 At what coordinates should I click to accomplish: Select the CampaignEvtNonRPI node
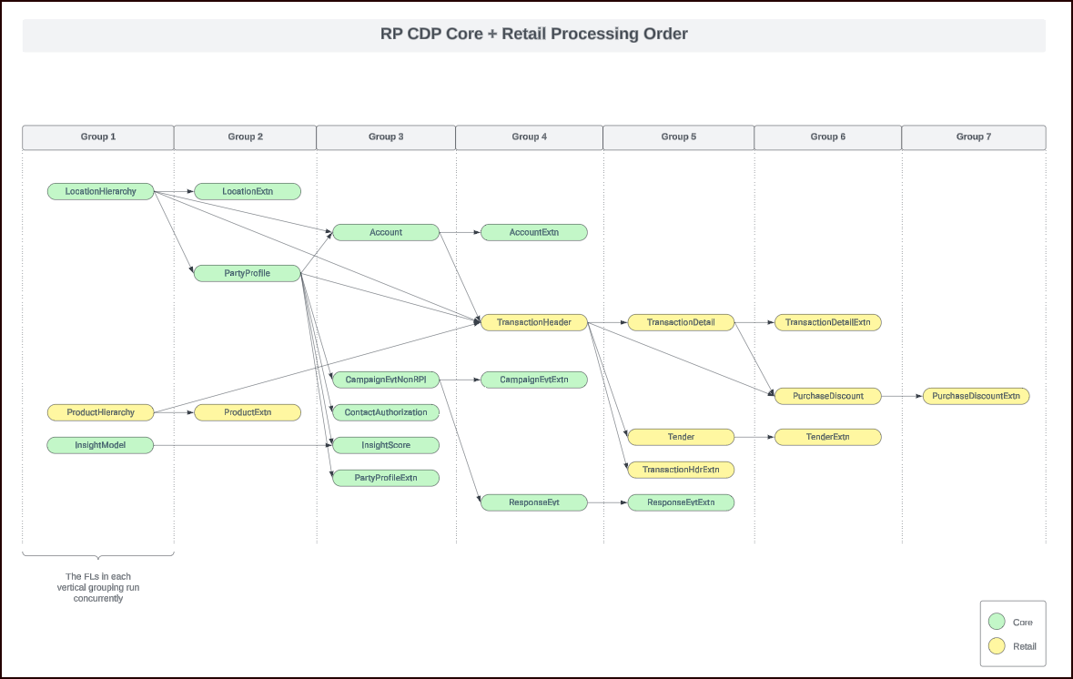click(x=386, y=379)
